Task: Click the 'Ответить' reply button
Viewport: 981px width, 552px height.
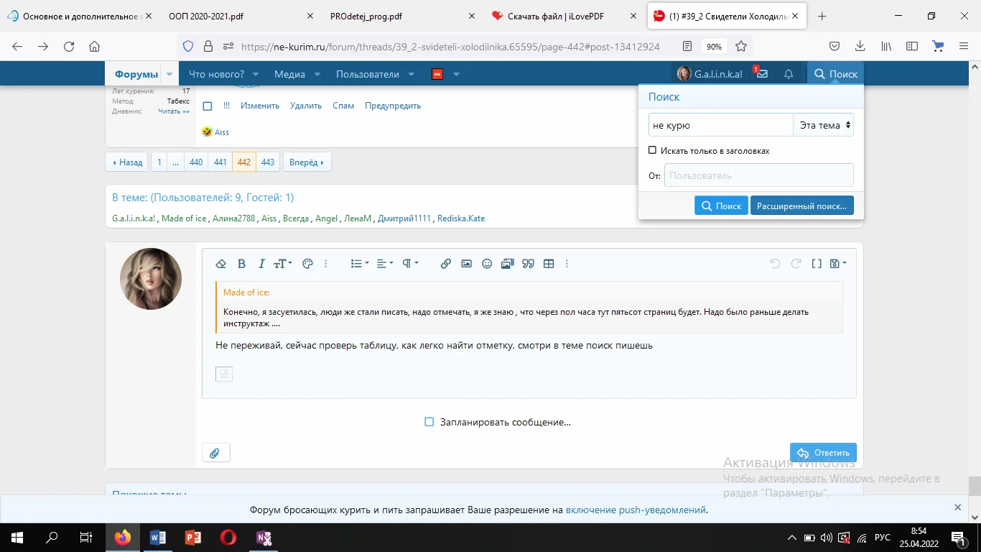Action: [x=823, y=453]
